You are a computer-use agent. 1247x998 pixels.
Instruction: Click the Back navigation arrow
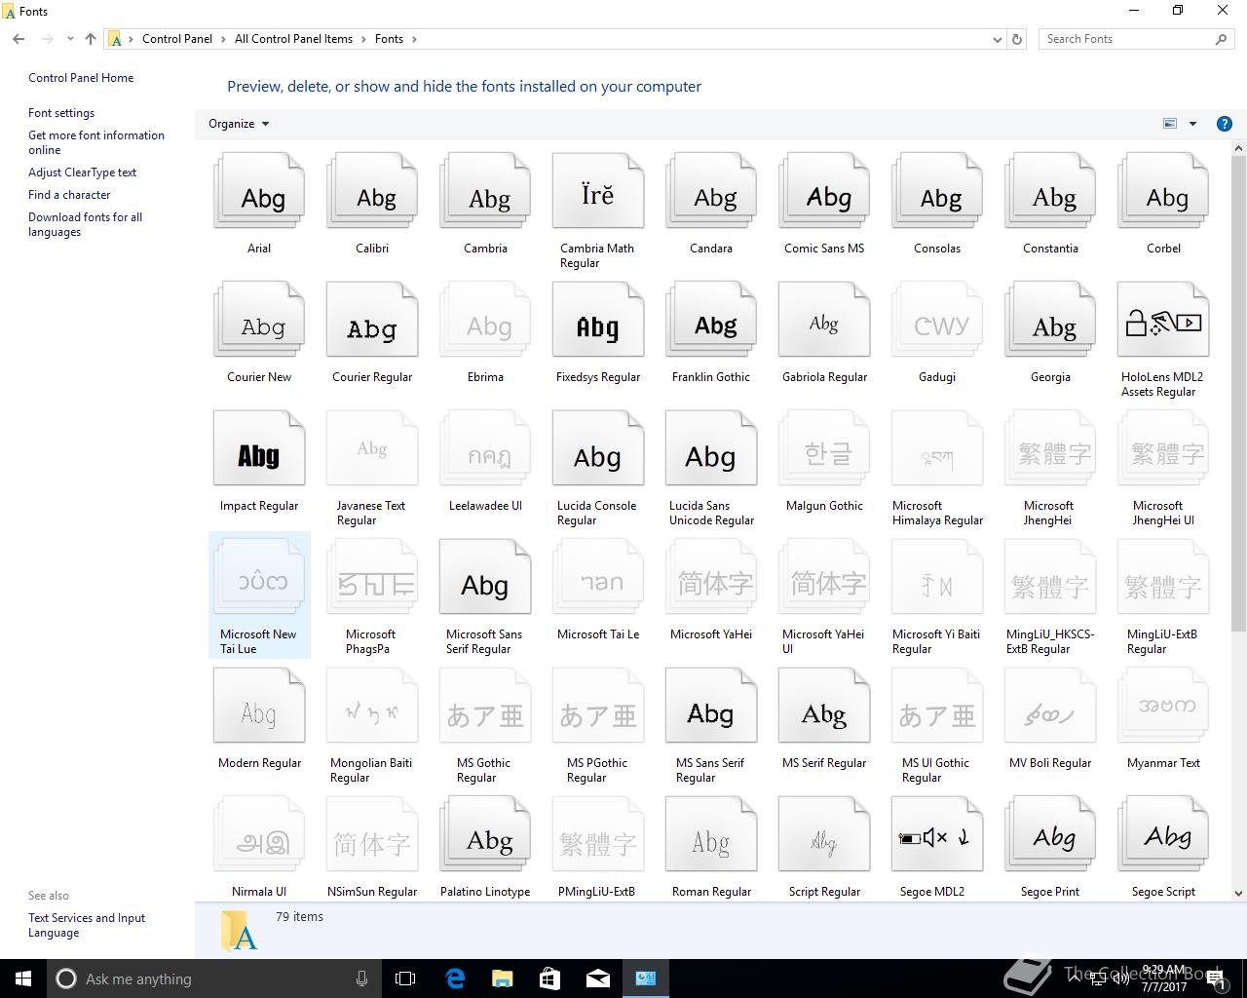pyautogui.click(x=19, y=39)
